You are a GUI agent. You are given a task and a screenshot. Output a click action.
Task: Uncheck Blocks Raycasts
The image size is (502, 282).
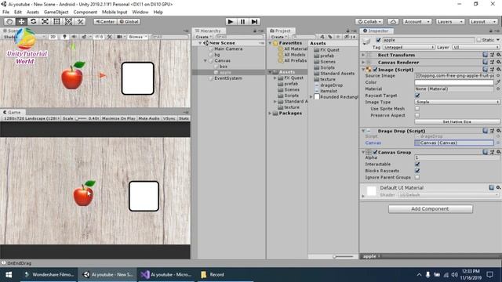417,171
